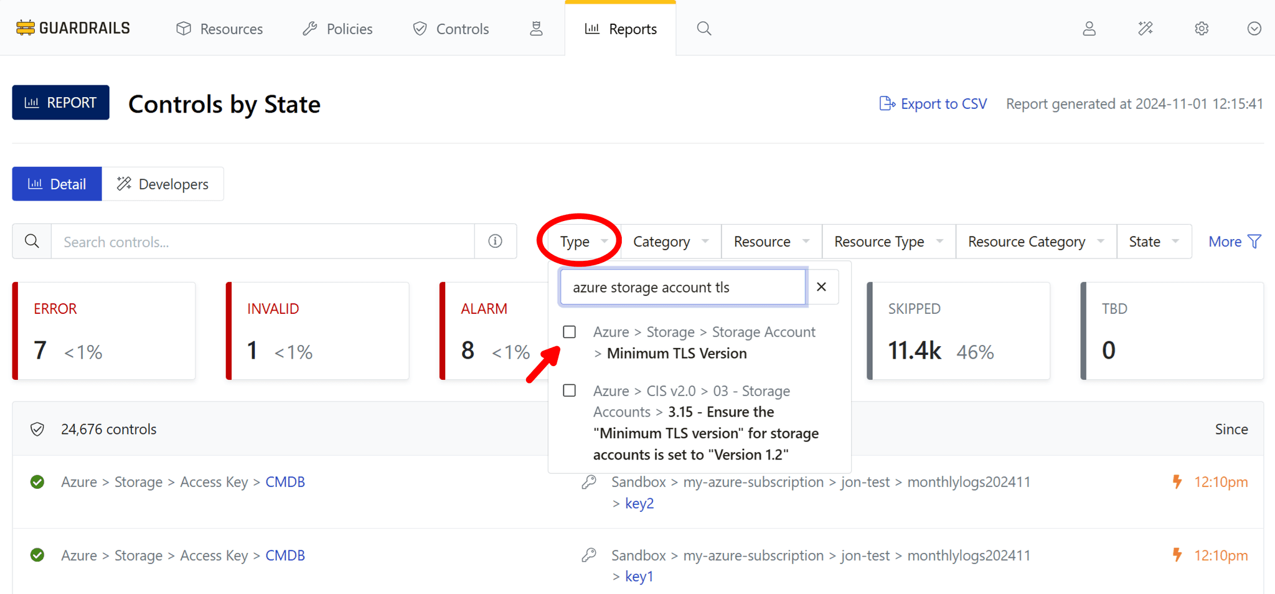Open the CMDB link in the key1 row
The width and height of the screenshot is (1275, 594).
pyautogui.click(x=285, y=555)
